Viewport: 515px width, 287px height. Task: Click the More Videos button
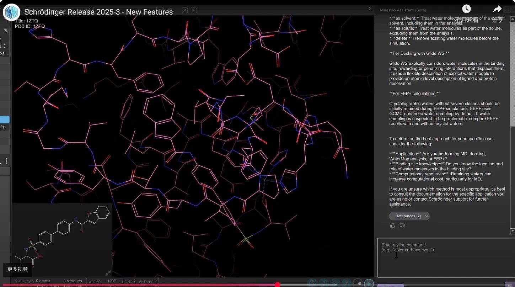coord(17,269)
